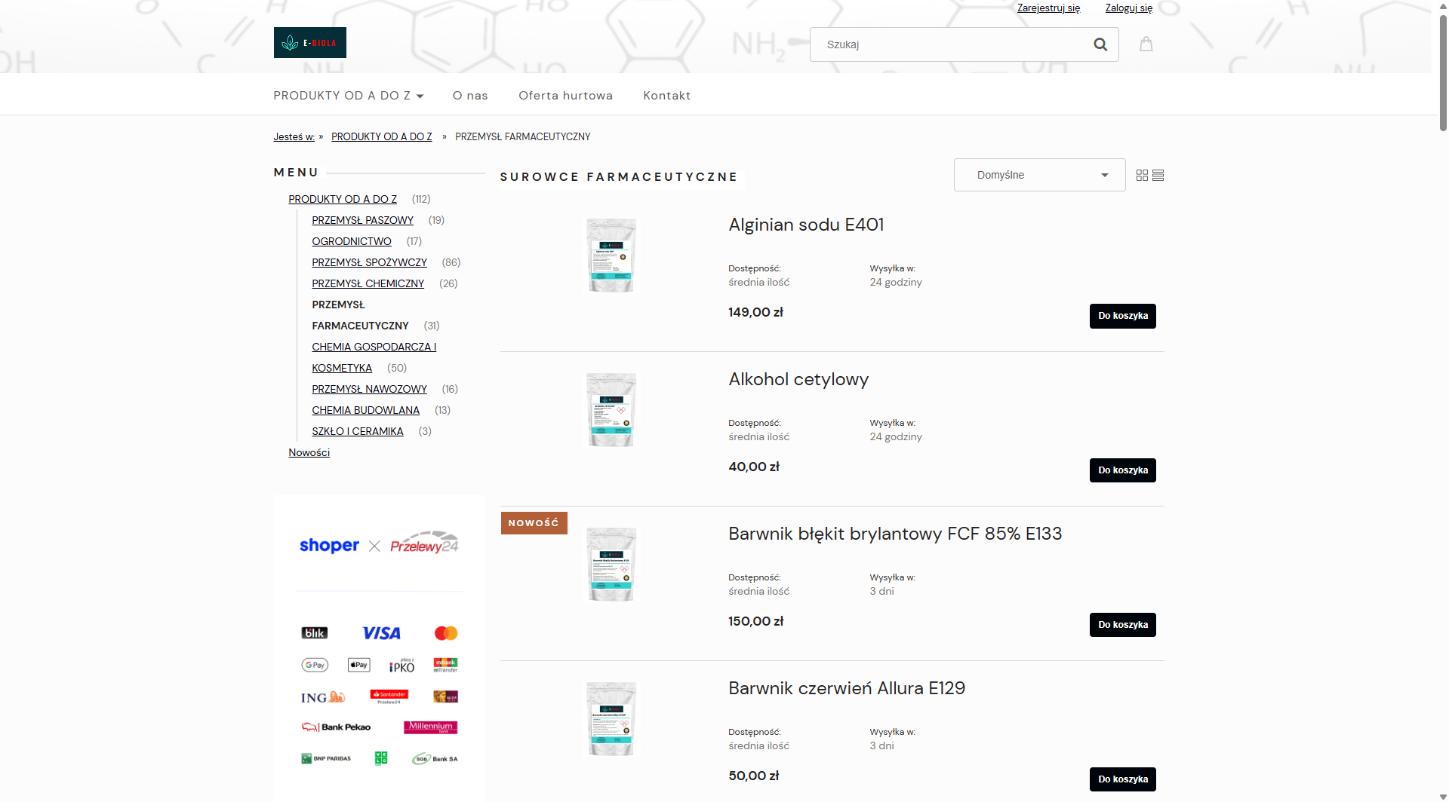Click the Shoper Przelewy24 banner
Image resolution: width=1449 pixels, height=802 pixels.
pos(379,545)
